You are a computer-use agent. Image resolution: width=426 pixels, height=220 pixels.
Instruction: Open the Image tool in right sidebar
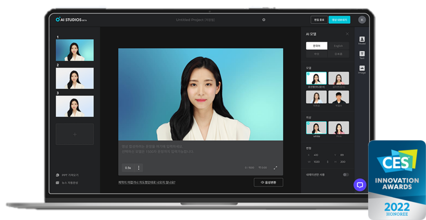click(x=362, y=70)
